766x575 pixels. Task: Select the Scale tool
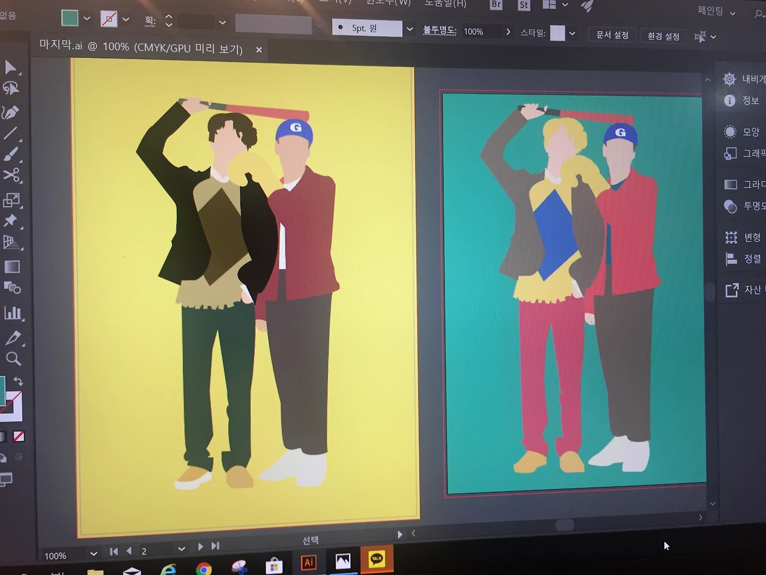11,199
